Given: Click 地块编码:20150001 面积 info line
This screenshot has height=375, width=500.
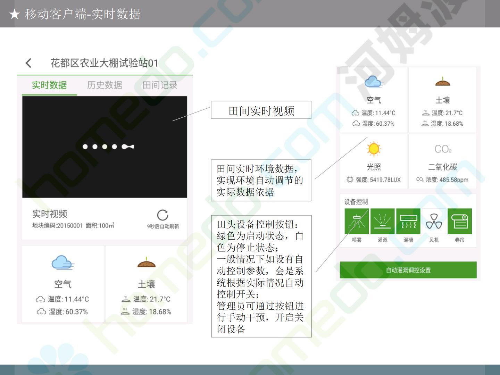Looking at the screenshot, I should tap(73, 225).
